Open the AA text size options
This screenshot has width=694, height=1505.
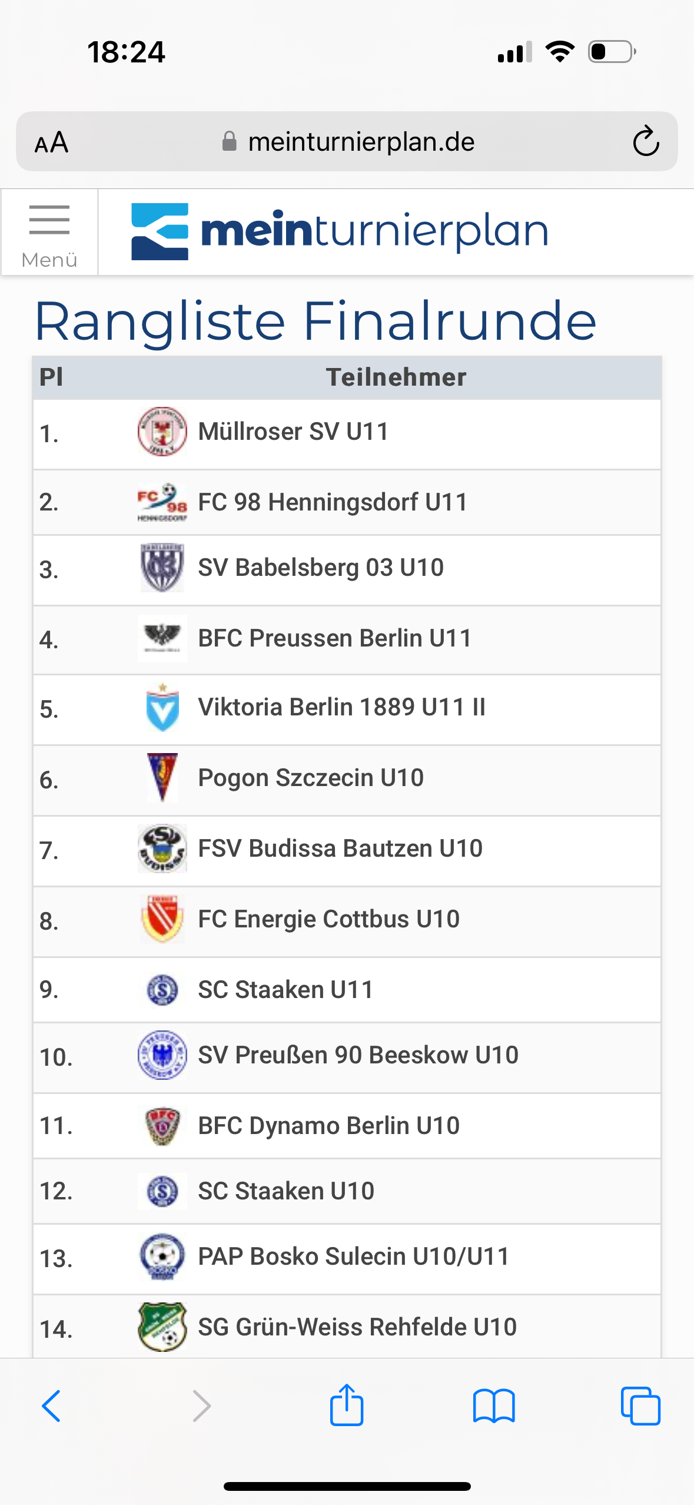[x=52, y=142]
